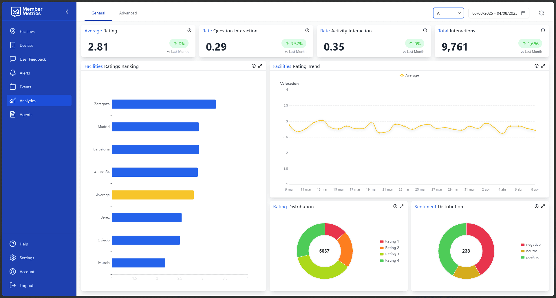Expand the All filter dropdown

(x=448, y=13)
